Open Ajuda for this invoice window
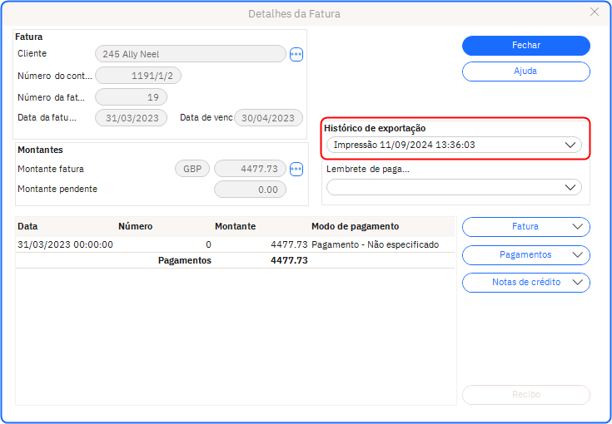Screen dimensions: 612x424 pos(525,71)
